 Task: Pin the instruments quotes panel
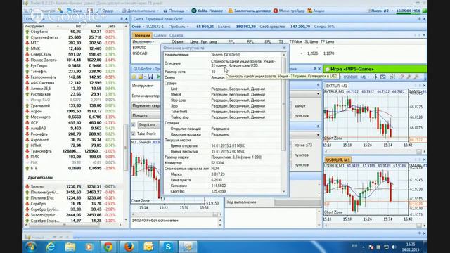pos(122,19)
